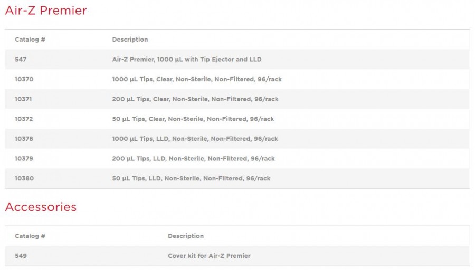Click the 1000 µL LLD tips description
Screen dimensions: 475x270
(x=195, y=139)
